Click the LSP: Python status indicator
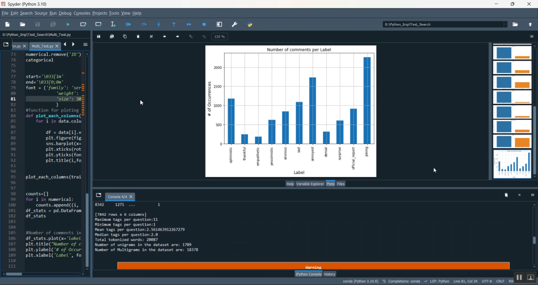Image resolution: width=538 pixels, height=285 pixels. coord(437,281)
